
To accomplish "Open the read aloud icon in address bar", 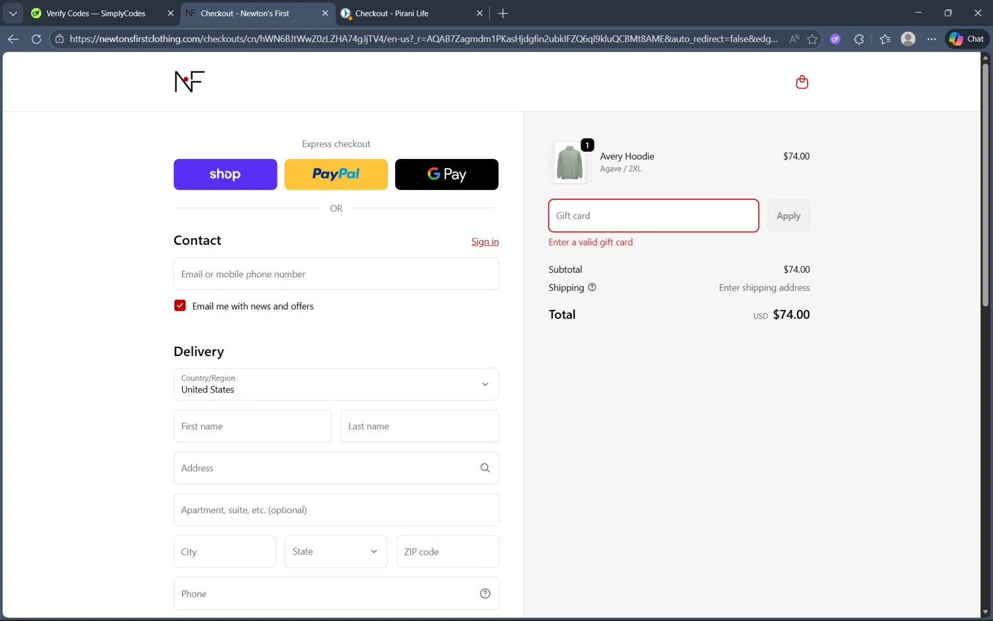I will 794,39.
